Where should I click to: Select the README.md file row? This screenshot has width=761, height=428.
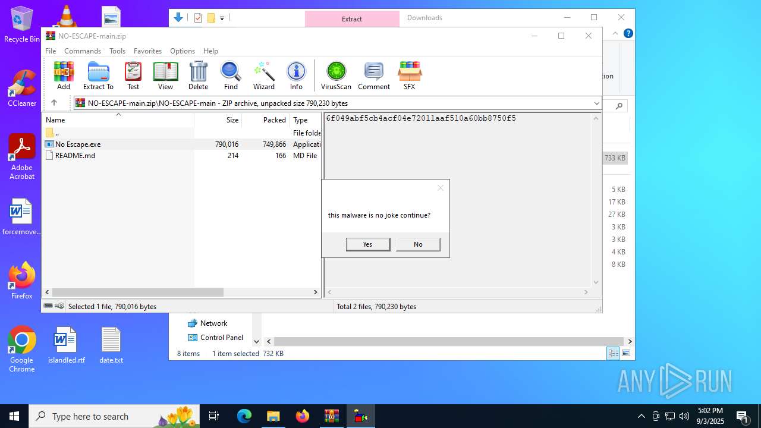(182, 156)
